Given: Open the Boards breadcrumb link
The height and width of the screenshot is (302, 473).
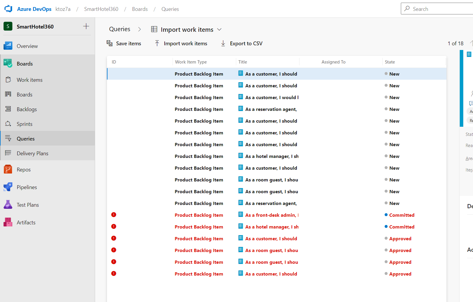Looking at the screenshot, I should [140, 9].
